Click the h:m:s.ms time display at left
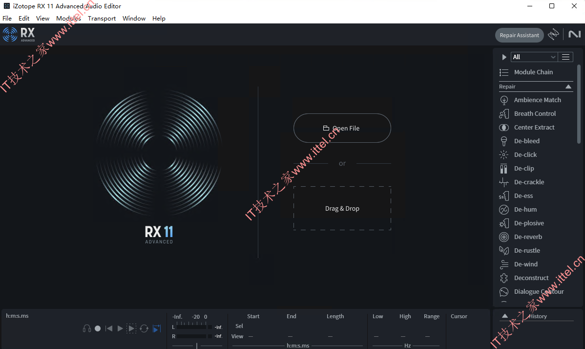This screenshot has height=349, width=585. [x=17, y=316]
